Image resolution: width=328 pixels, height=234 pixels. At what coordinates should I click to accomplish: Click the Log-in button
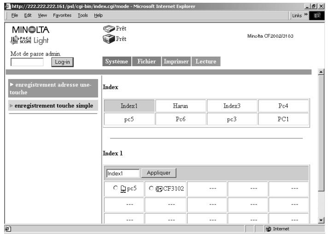point(62,62)
